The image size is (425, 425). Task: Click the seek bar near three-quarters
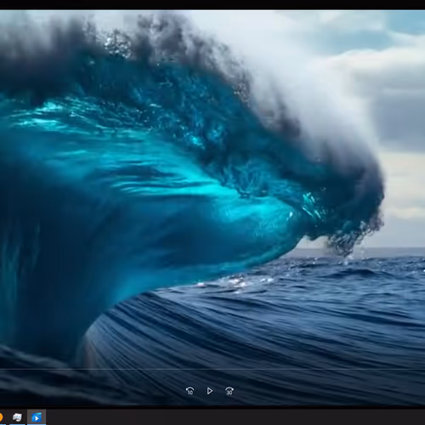tap(319, 369)
